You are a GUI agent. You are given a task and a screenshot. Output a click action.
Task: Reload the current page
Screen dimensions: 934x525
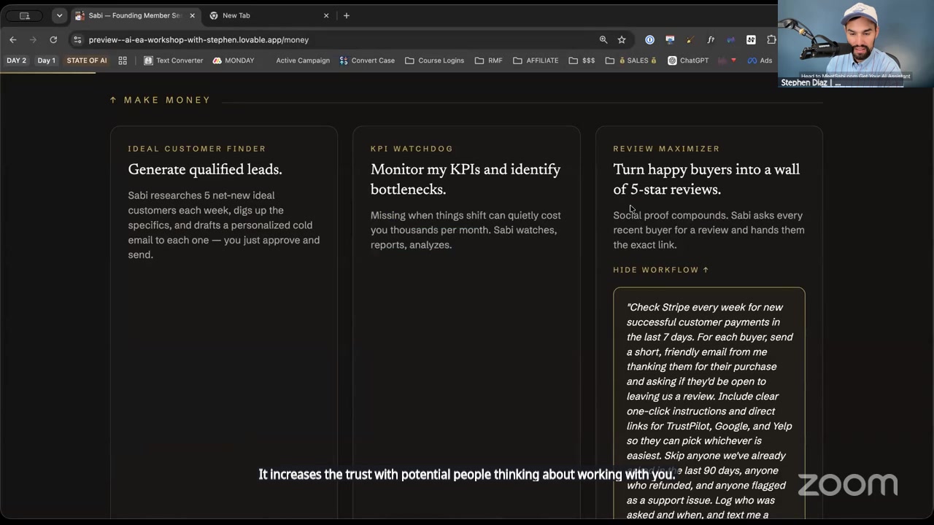(x=53, y=39)
